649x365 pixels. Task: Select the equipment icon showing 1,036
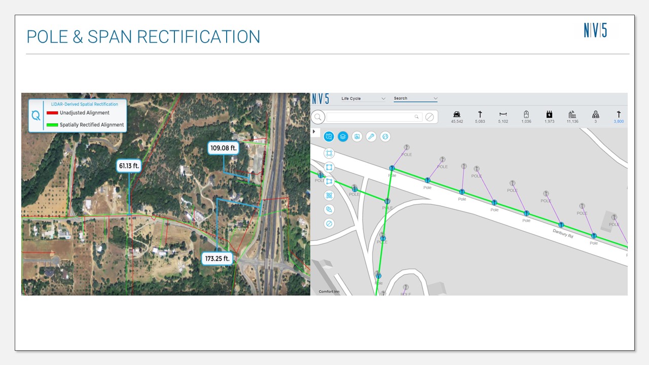(x=526, y=115)
